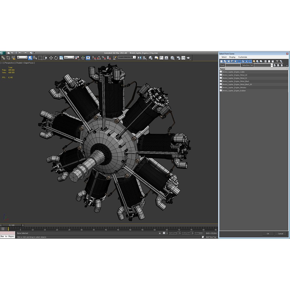The width and height of the screenshot is (290, 290).
Task: Toggle Display Lights filter in Select From Scene
Action: [x=229, y=61]
